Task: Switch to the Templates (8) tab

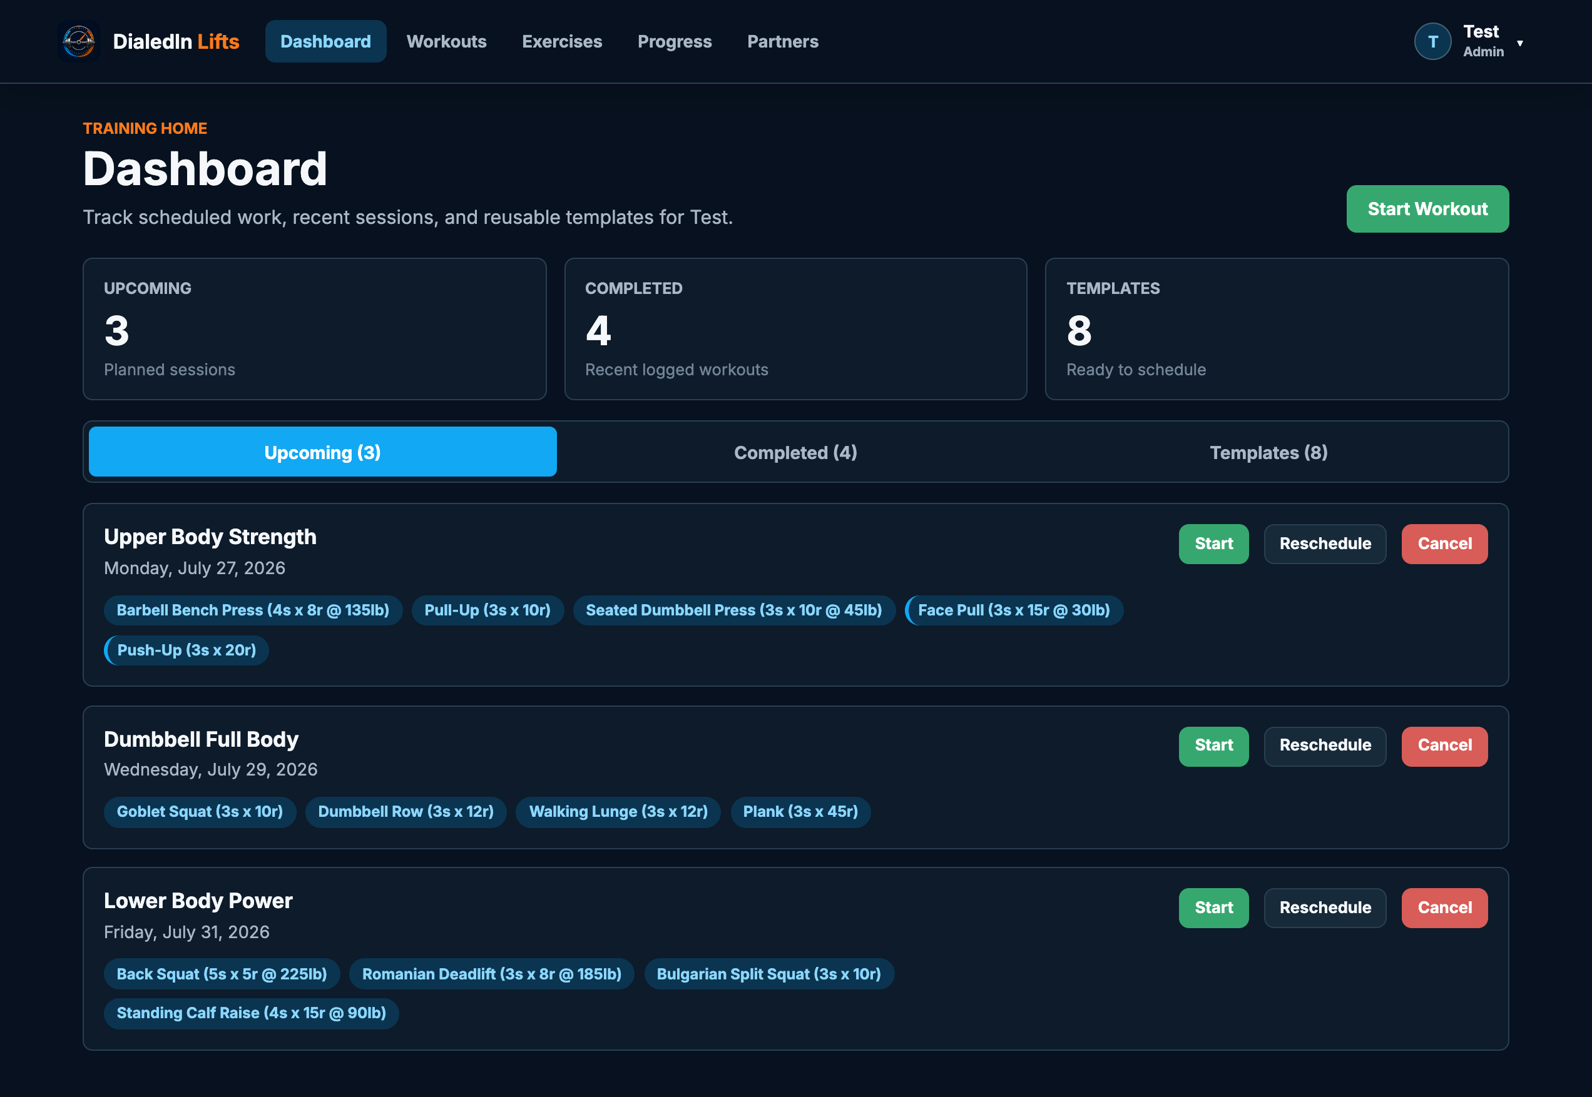Action: 1269,452
